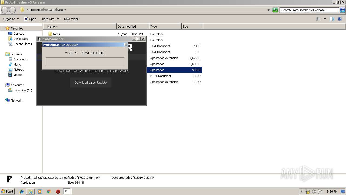The image size is (346, 195).
Task: Switch to Windows Explorer taskbar icon
Action: click(31, 191)
